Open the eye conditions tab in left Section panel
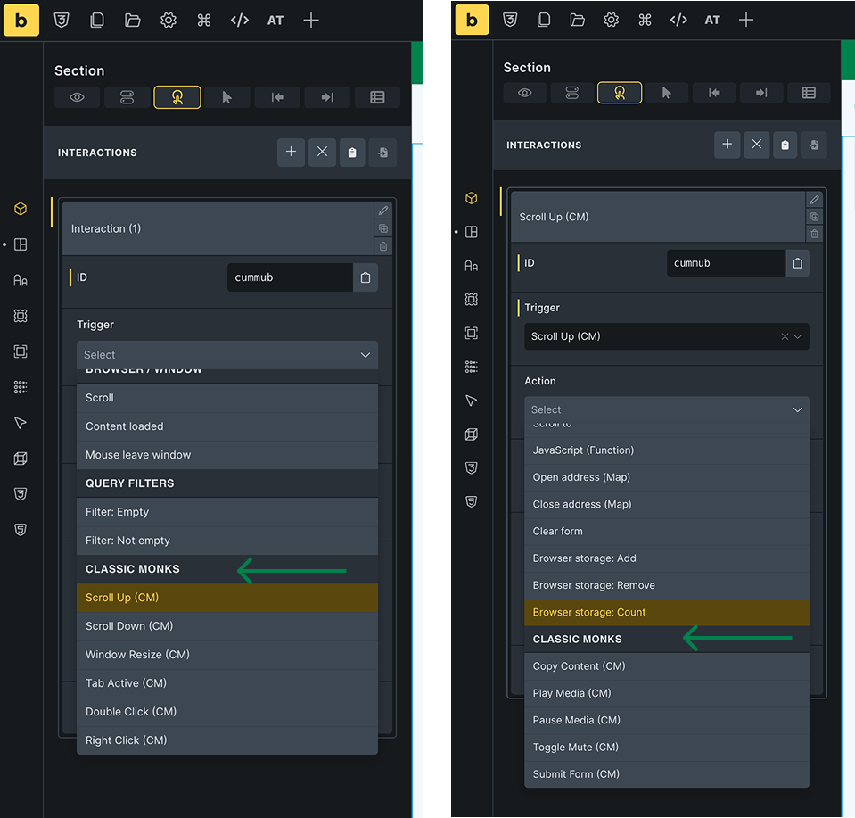 (77, 97)
